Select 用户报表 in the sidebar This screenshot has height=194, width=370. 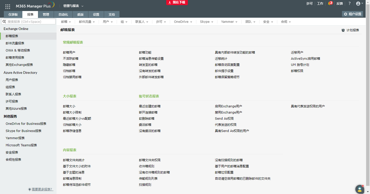click(x=12, y=80)
